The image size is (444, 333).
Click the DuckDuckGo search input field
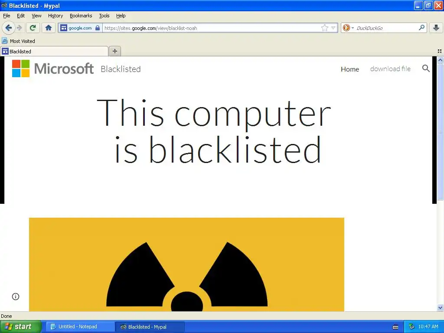(386, 28)
